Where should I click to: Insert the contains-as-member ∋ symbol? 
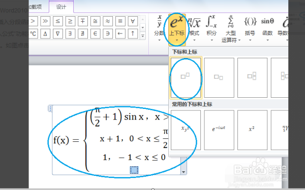point(108,33)
